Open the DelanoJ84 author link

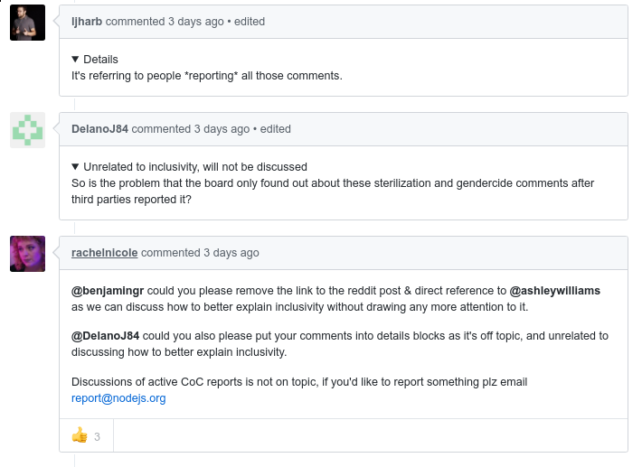(99, 129)
